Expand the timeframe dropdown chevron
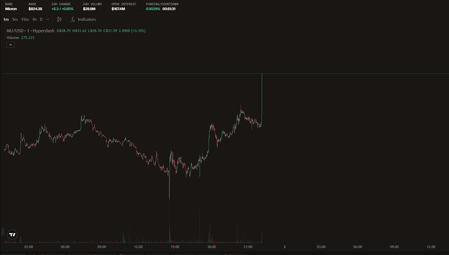Screen dimensions: 449x255 [48, 19]
